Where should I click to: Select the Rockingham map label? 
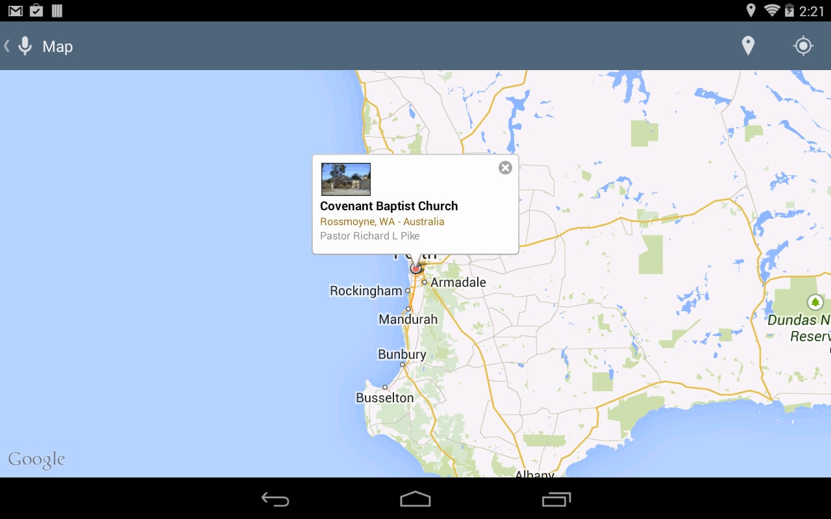point(366,291)
